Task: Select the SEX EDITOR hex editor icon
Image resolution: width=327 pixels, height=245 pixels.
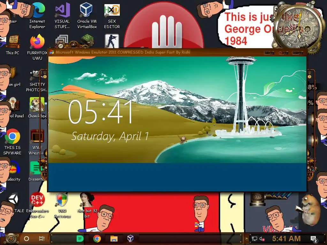Action: [112, 16]
